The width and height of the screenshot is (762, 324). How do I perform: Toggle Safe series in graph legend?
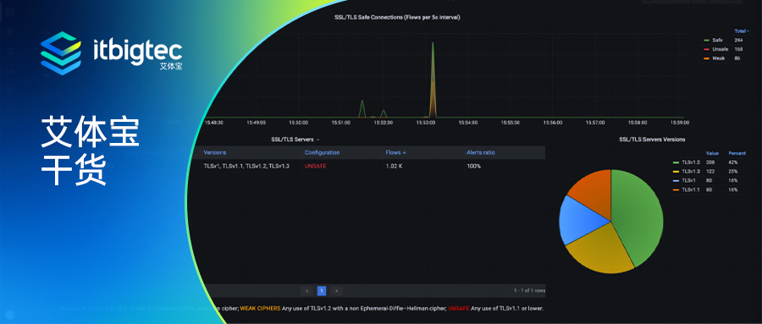click(717, 41)
